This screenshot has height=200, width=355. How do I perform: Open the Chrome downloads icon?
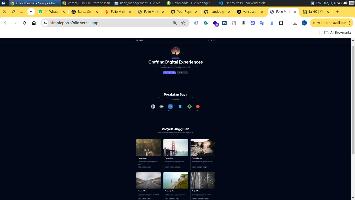pyautogui.click(x=295, y=23)
